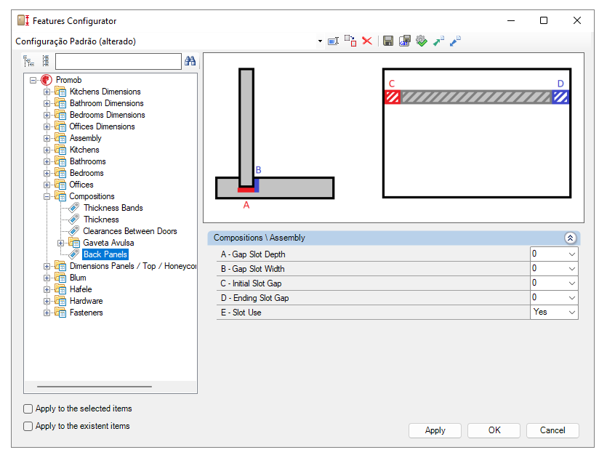Viewport: 607px width, 463px height.
Task: Enable Apply to the selected items checkbox
Action: tap(28, 408)
